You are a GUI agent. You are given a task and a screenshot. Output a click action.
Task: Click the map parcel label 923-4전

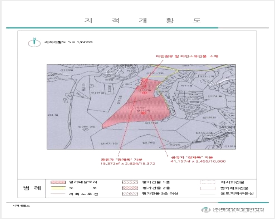click(186, 86)
